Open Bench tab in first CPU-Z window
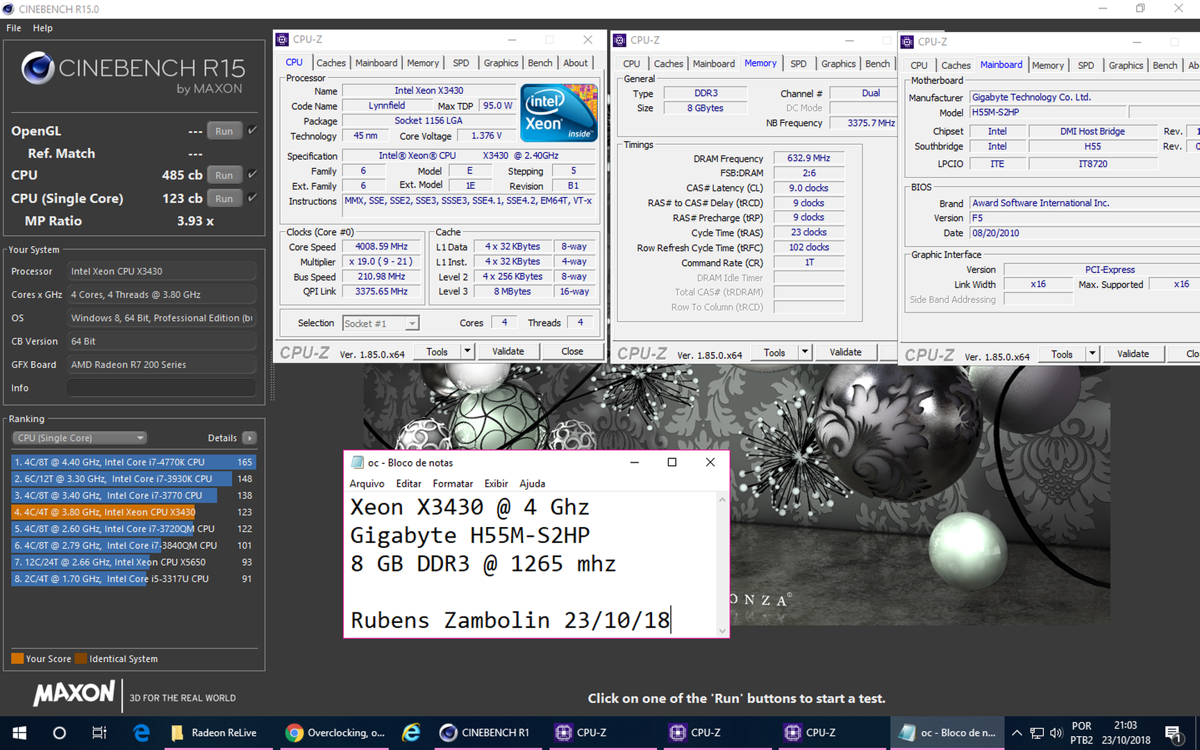This screenshot has width=1200, height=750. pos(540,62)
